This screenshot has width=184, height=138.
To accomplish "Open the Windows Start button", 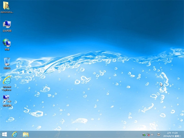I will pyautogui.click(x=5, y=134).
